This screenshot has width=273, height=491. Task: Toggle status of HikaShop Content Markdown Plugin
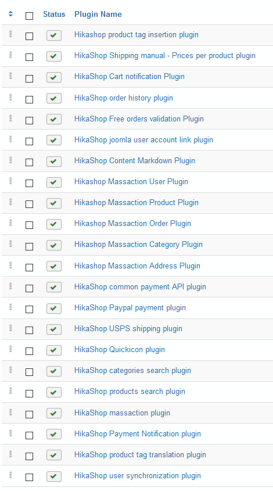click(54, 162)
